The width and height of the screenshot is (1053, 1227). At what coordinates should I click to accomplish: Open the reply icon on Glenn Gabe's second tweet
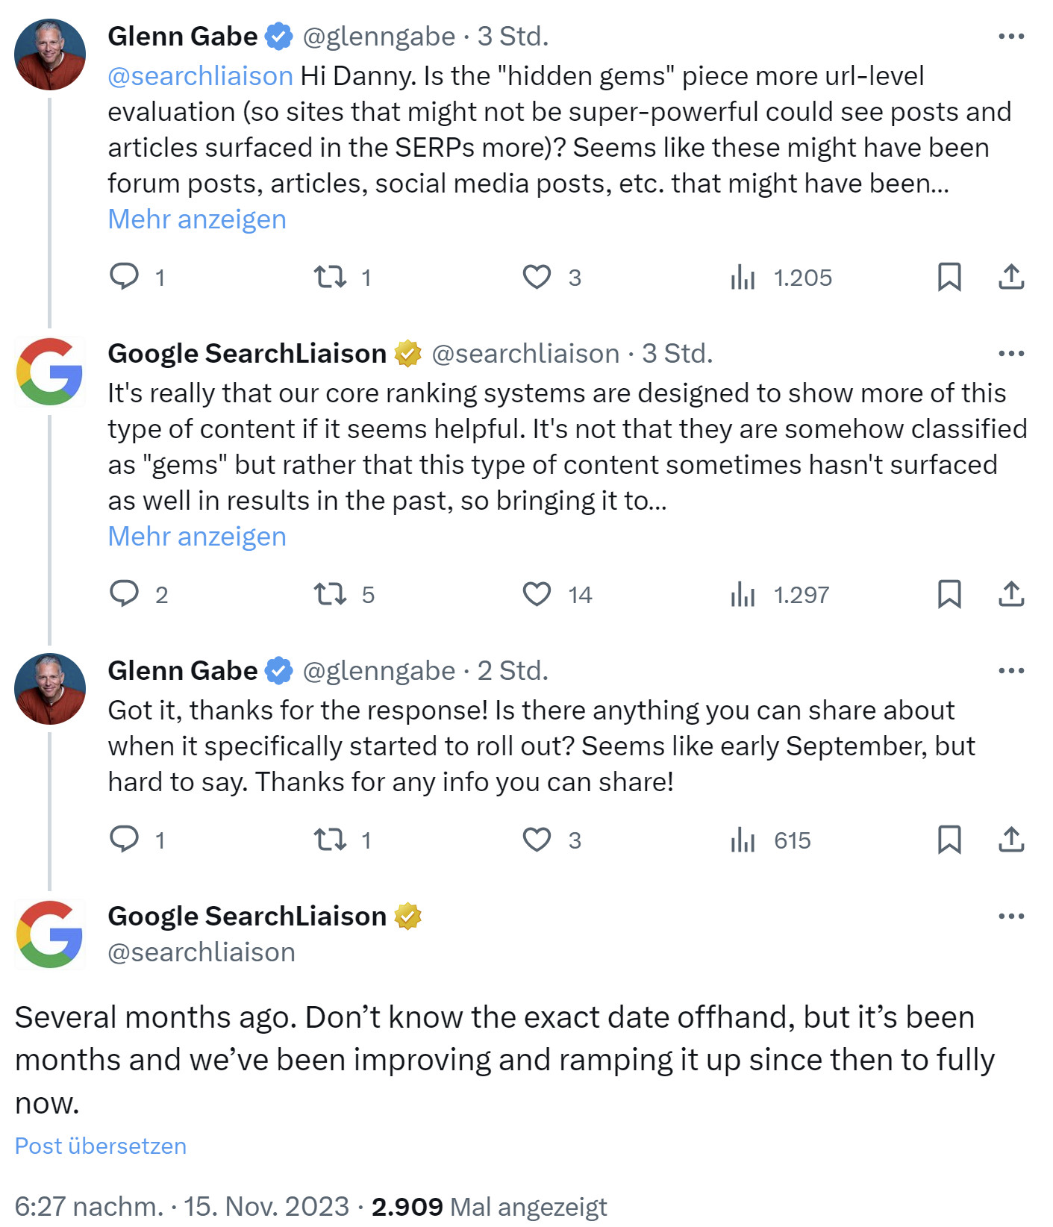coord(126,840)
